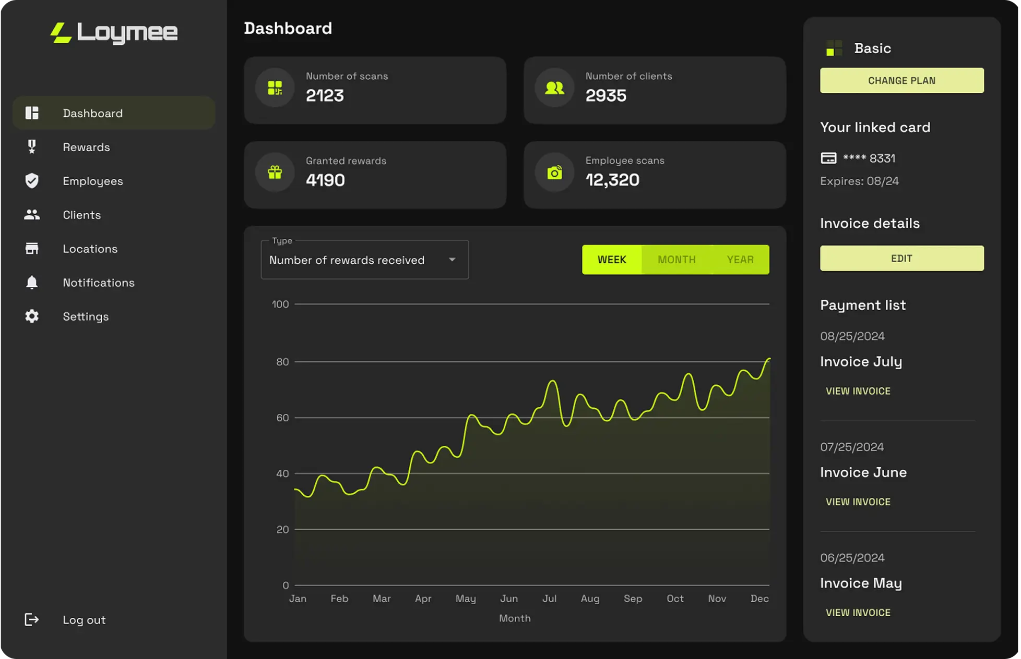Viewport: 1021px width, 659px height.
Task: Click the Settings gear icon in sidebar
Action: pos(32,316)
